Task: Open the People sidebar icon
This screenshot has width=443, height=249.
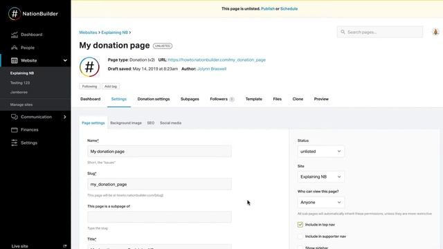Action: 15,48
